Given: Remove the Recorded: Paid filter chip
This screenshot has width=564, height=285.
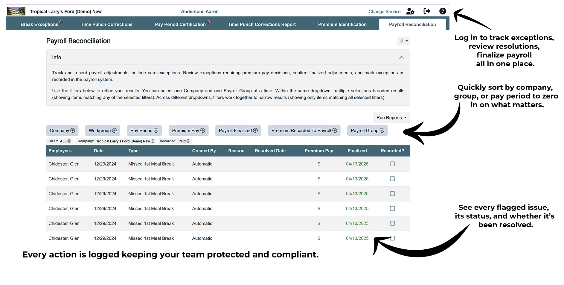Looking at the screenshot, I should [188, 141].
